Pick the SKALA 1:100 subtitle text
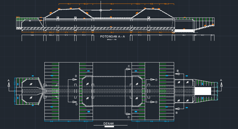 tap(112, 39)
